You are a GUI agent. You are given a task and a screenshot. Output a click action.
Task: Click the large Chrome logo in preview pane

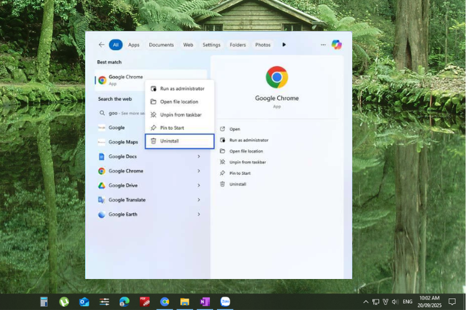[276, 77]
